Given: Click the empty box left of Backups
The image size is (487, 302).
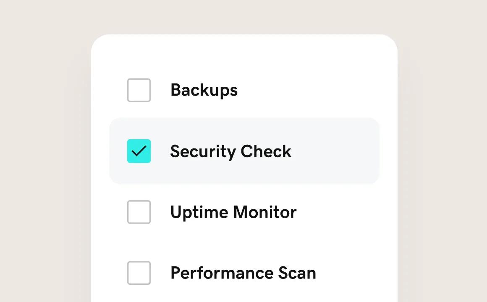Looking at the screenshot, I should [x=139, y=90].
